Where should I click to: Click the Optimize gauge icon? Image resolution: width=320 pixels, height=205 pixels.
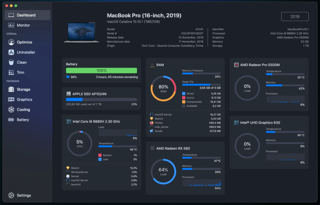point(11,42)
